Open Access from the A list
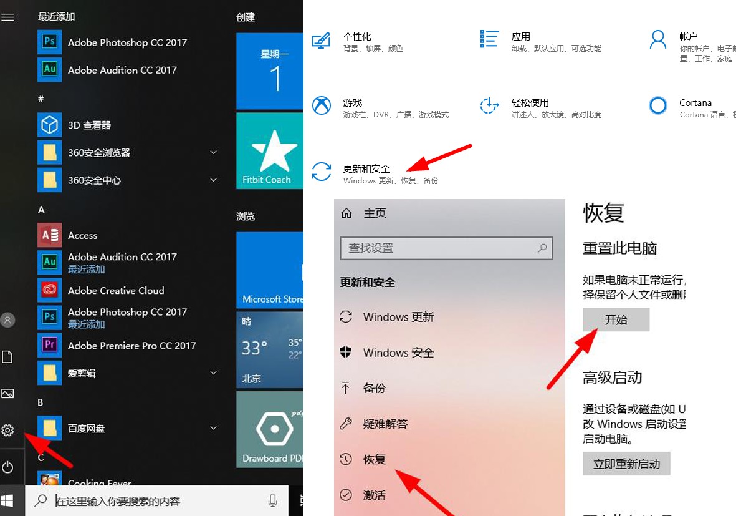The height and width of the screenshot is (516, 736). tap(68, 235)
